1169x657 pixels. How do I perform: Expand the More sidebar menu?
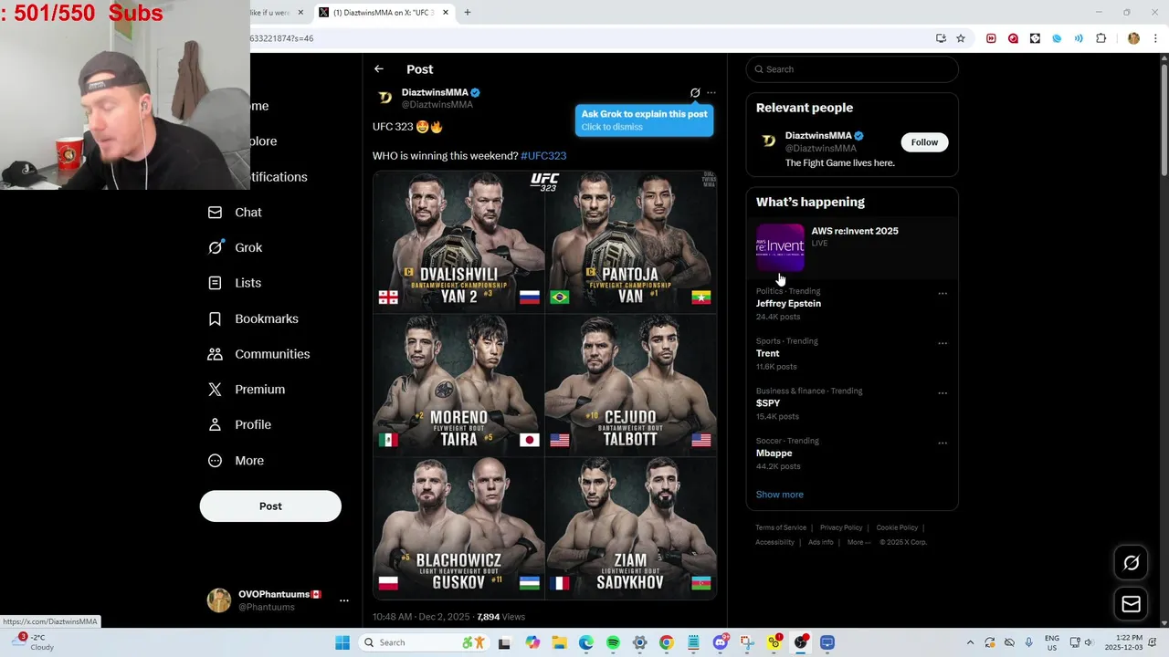[x=236, y=461]
